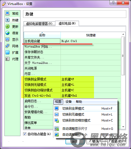Screen dimensions: 131x149
Task: Select the 命令行... row
Action: [x=39, y=106]
